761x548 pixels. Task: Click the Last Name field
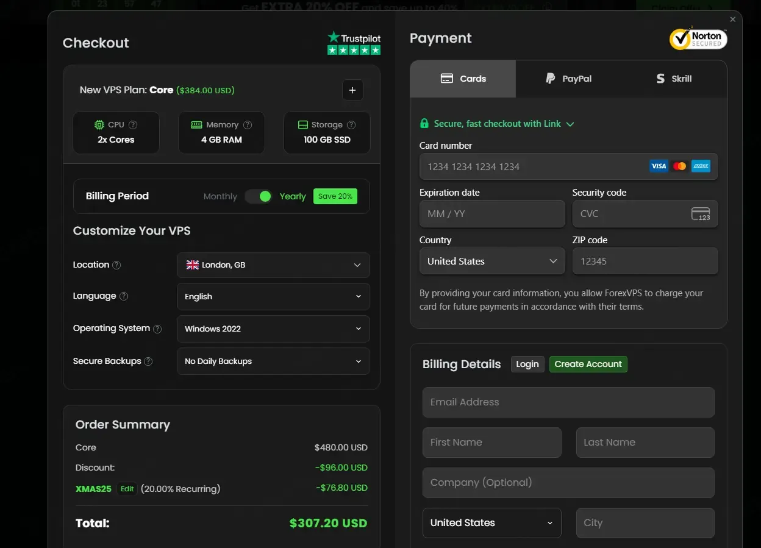point(645,443)
